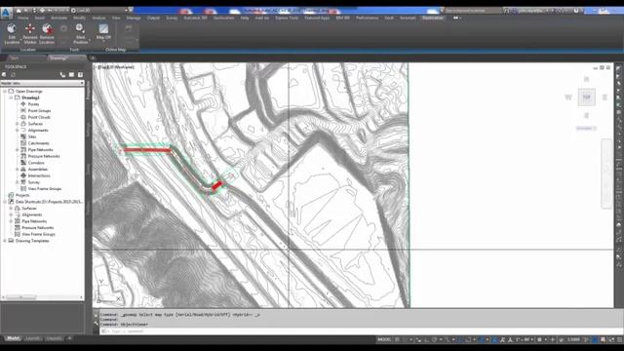Click the Toolspace home icon
Image resolution: width=624 pixels, height=351 pixels.
[4, 74]
